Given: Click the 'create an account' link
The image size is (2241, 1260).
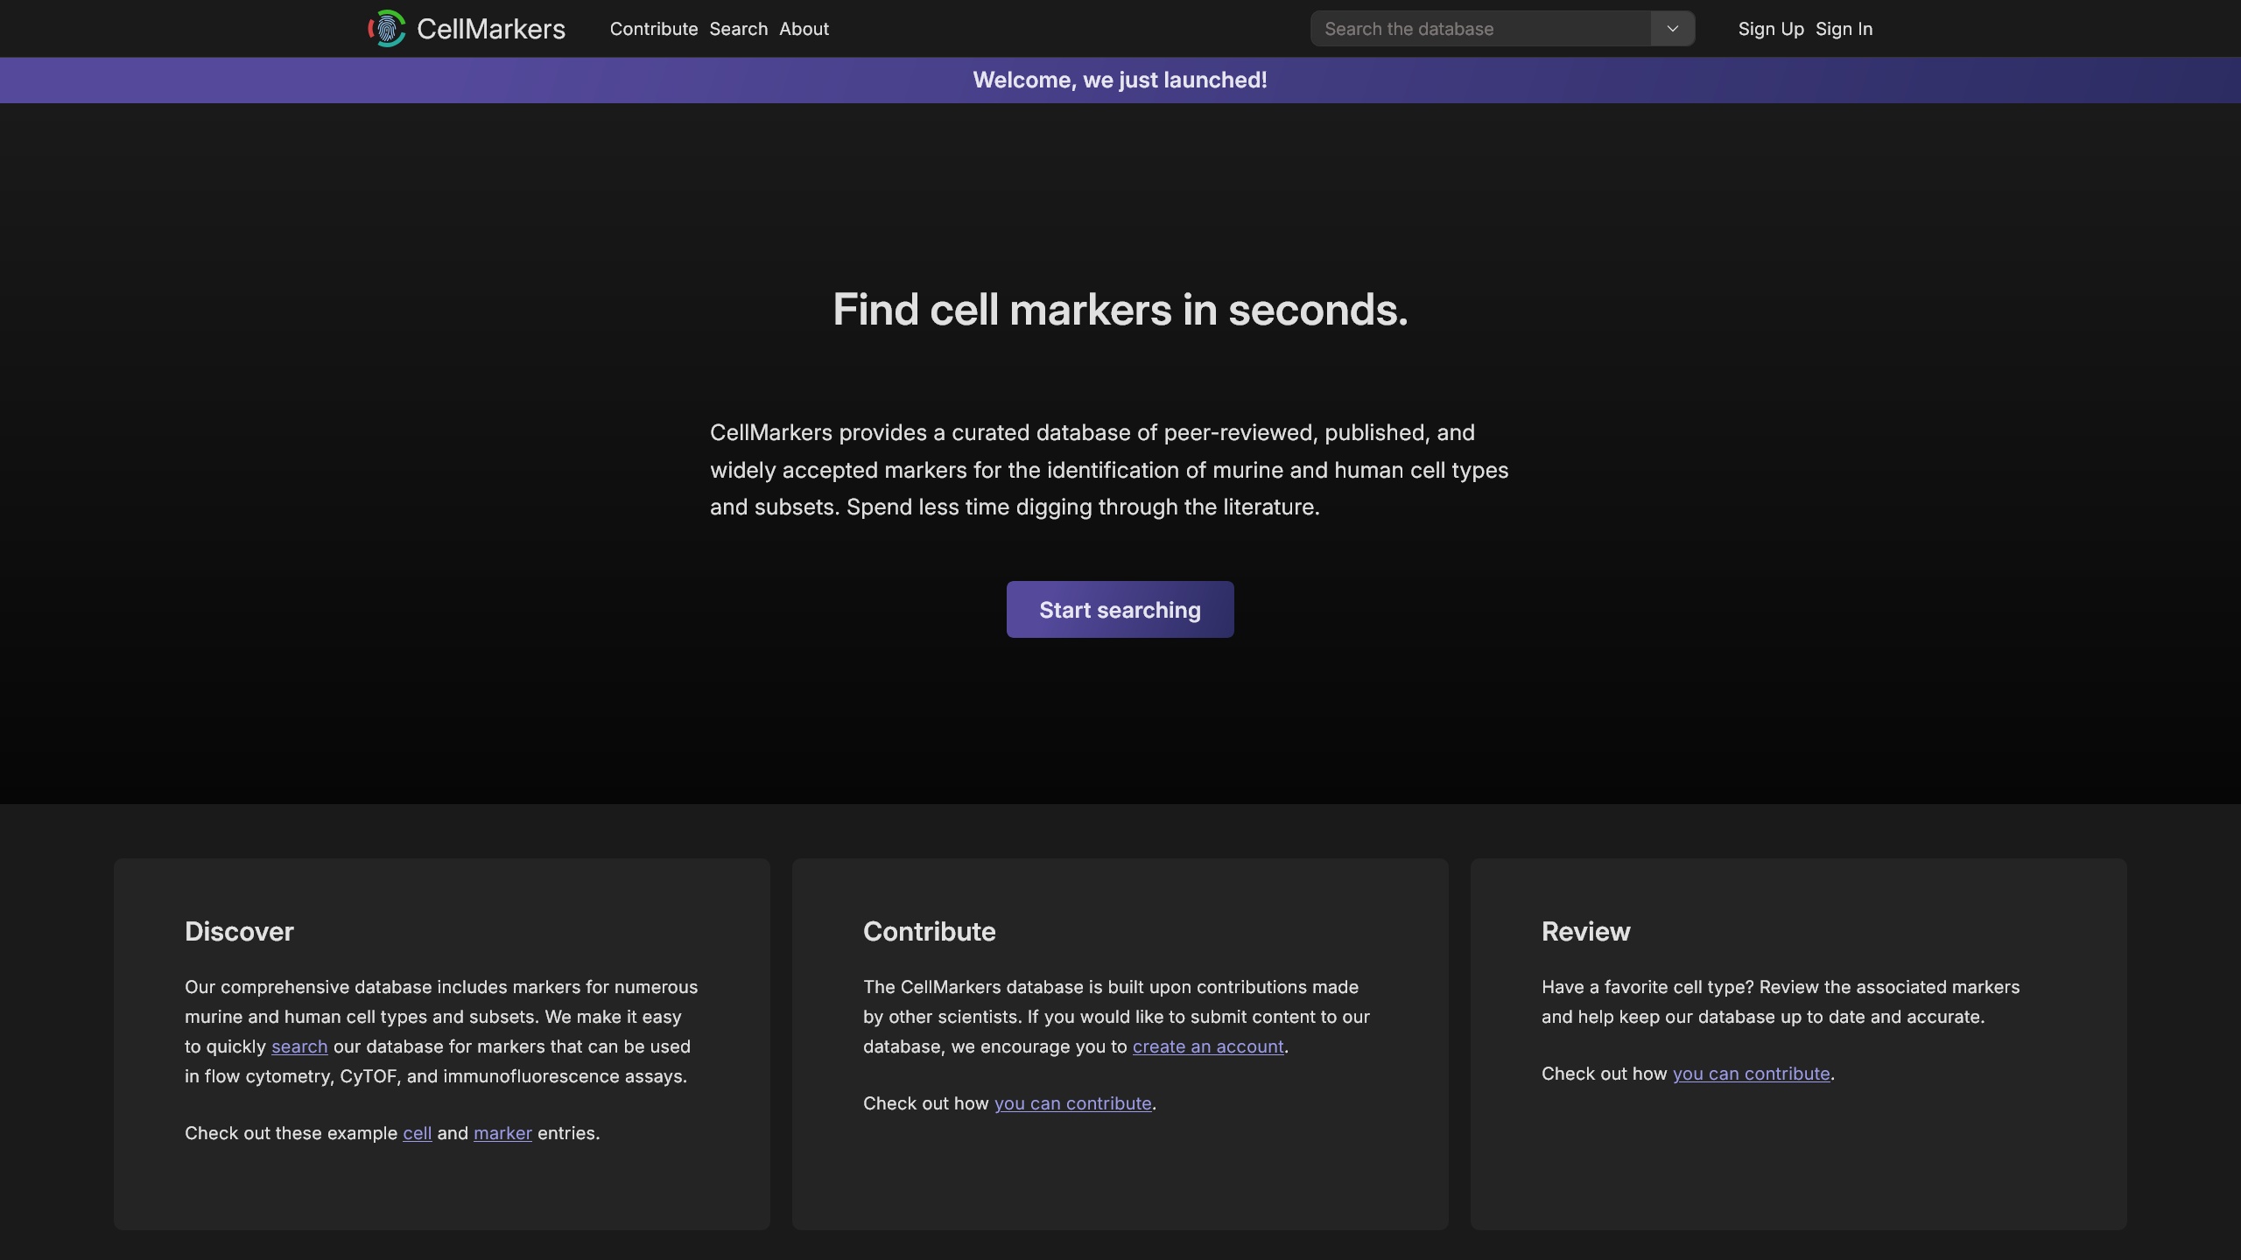Looking at the screenshot, I should pyautogui.click(x=1207, y=1047).
